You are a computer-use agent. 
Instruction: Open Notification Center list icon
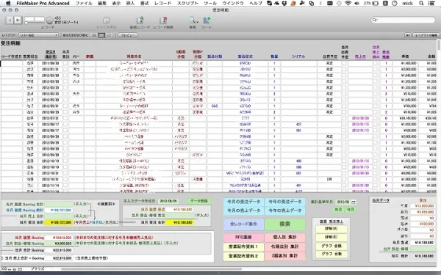click(x=431, y=3)
